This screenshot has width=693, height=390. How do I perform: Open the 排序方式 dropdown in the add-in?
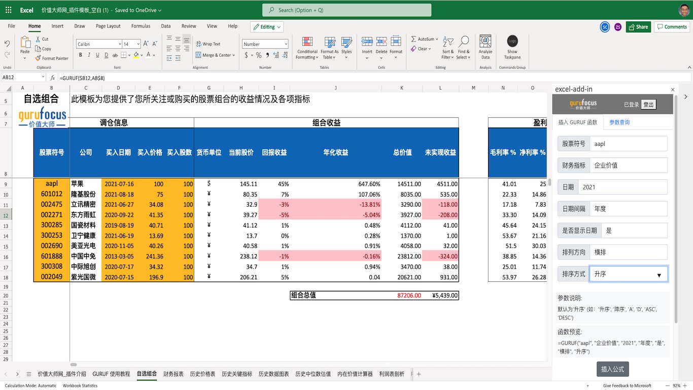pyautogui.click(x=629, y=274)
